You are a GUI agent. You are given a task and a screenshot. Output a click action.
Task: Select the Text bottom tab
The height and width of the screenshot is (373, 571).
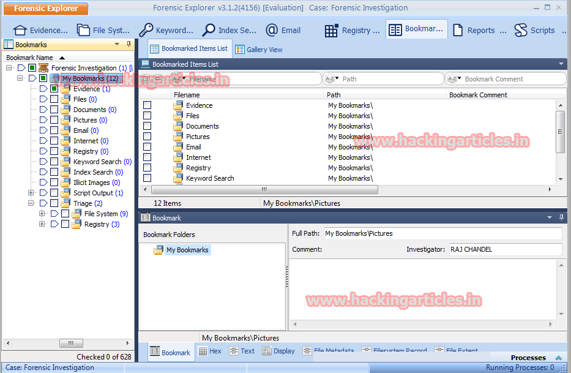(x=242, y=351)
